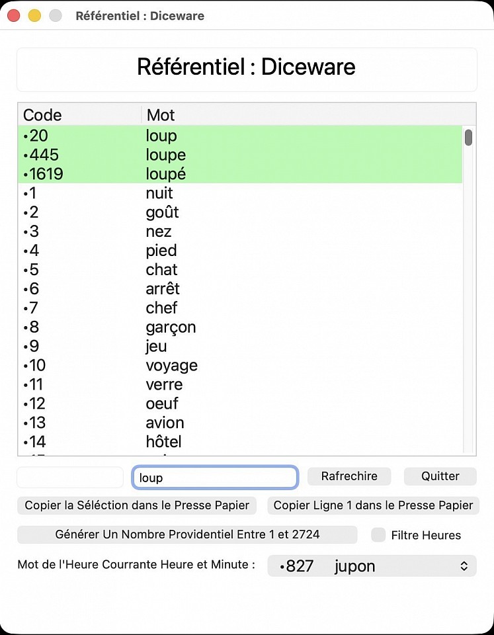494x635 pixels.
Task: Click the search field containing loup
Action: (x=215, y=477)
